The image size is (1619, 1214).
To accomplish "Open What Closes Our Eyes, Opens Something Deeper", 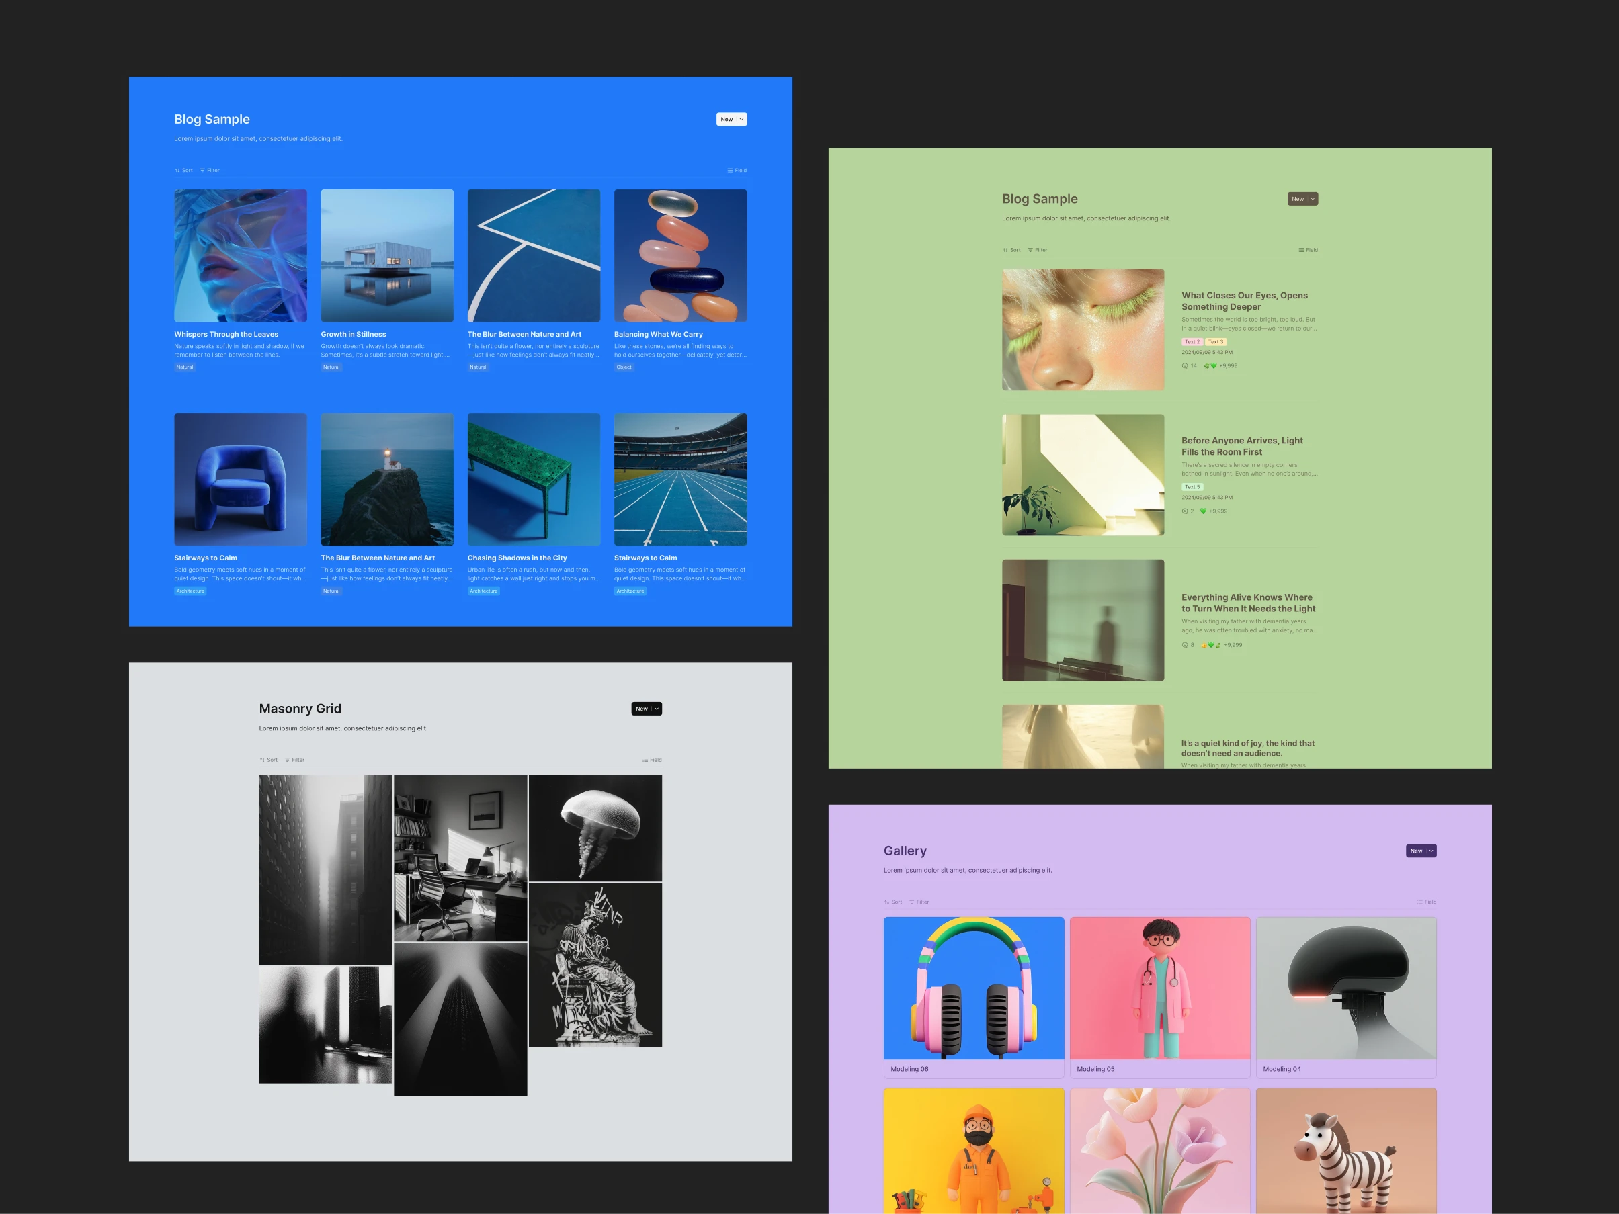I will [x=1244, y=302].
